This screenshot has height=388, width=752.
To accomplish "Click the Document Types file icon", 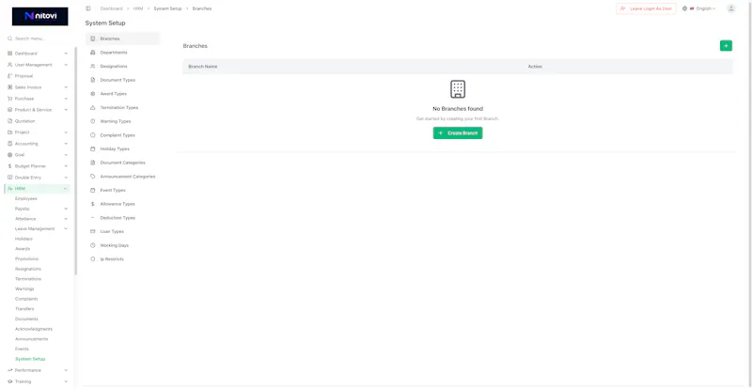I will click(92, 80).
